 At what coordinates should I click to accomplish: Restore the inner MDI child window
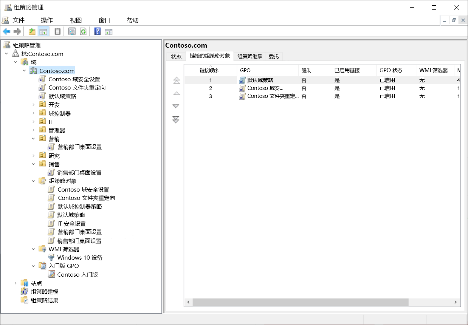pyautogui.click(x=454, y=20)
